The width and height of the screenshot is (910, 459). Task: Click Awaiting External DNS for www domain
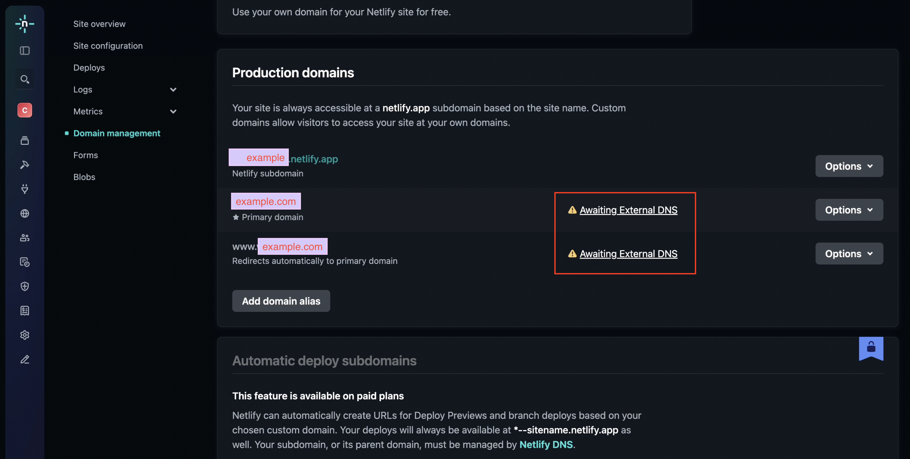pos(628,254)
